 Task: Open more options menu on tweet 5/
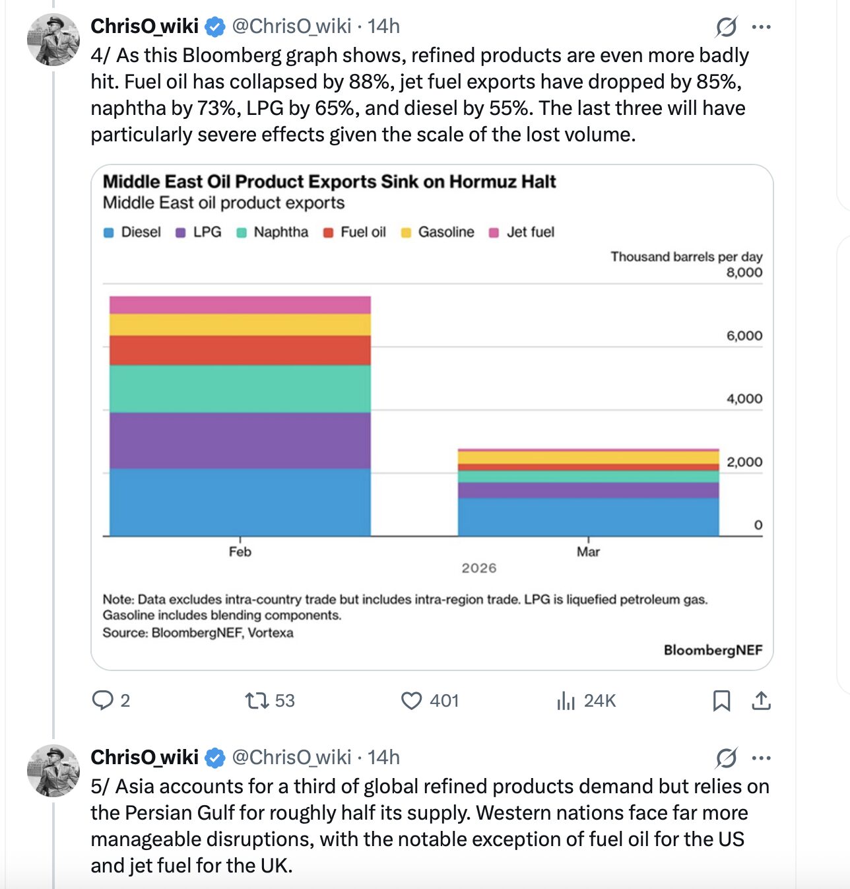(761, 758)
